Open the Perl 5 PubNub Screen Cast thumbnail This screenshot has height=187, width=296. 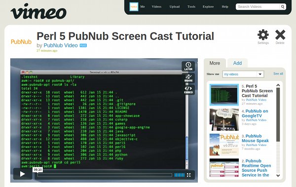pyautogui.click(x=224, y=95)
